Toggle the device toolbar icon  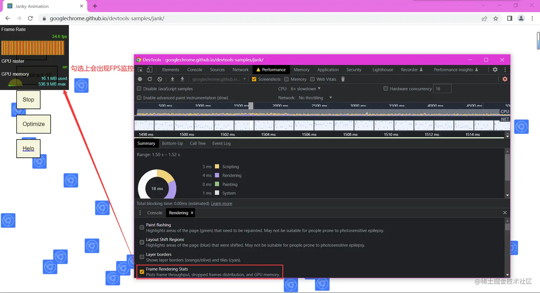coord(150,70)
